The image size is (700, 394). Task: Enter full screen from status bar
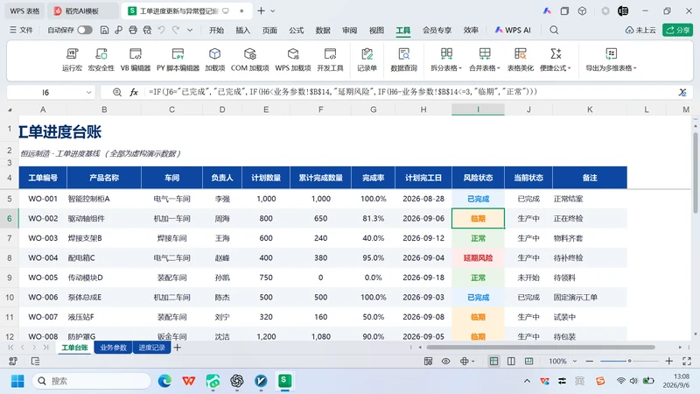tap(687, 361)
